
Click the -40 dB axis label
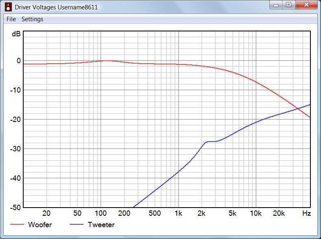[15, 178]
